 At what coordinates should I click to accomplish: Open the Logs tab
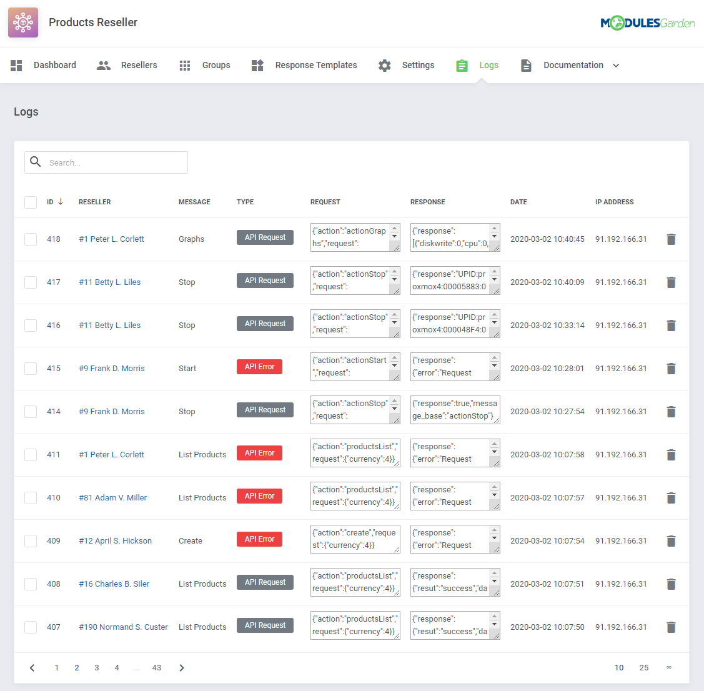477,66
